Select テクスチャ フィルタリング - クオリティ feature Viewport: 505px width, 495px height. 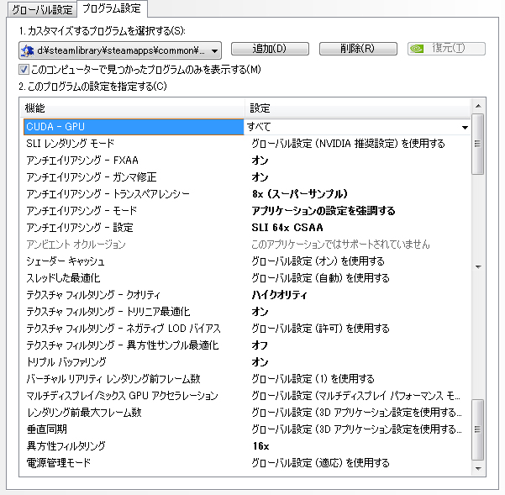(93, 295)
